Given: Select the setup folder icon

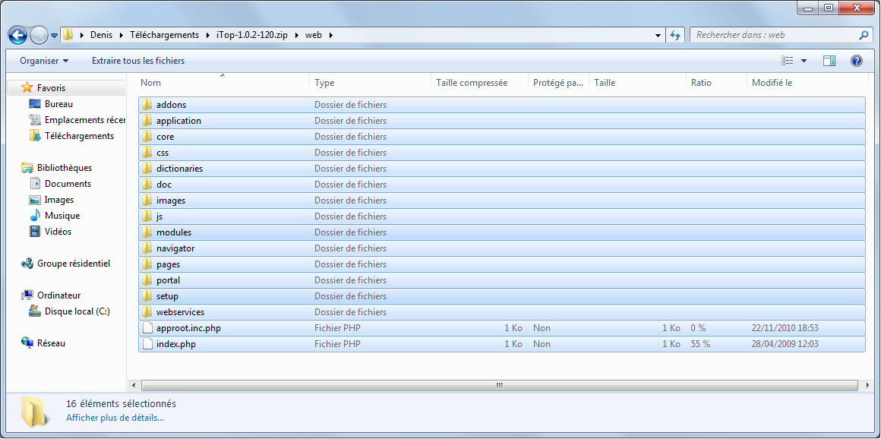Looking at the screenshot, I should (147, 296).
